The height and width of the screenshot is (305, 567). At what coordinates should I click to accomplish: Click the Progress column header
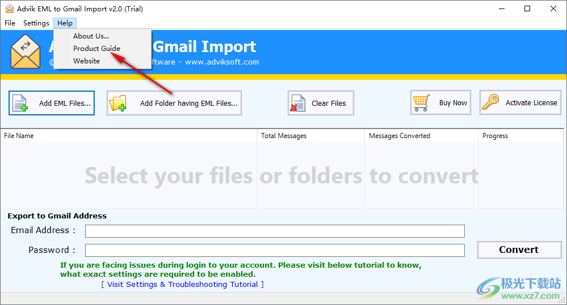pyautogui.click(x=520, y=136)
